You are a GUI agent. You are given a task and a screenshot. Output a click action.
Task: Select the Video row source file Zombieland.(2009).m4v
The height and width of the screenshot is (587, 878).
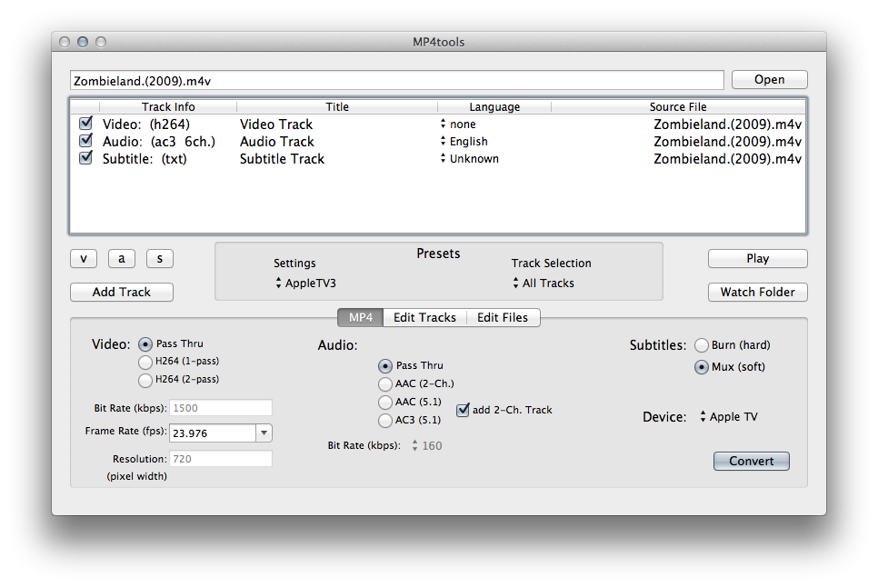click(727, 124)
